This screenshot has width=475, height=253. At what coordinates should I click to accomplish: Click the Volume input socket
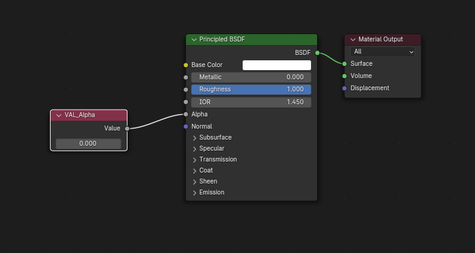click(x=345, y=76)
